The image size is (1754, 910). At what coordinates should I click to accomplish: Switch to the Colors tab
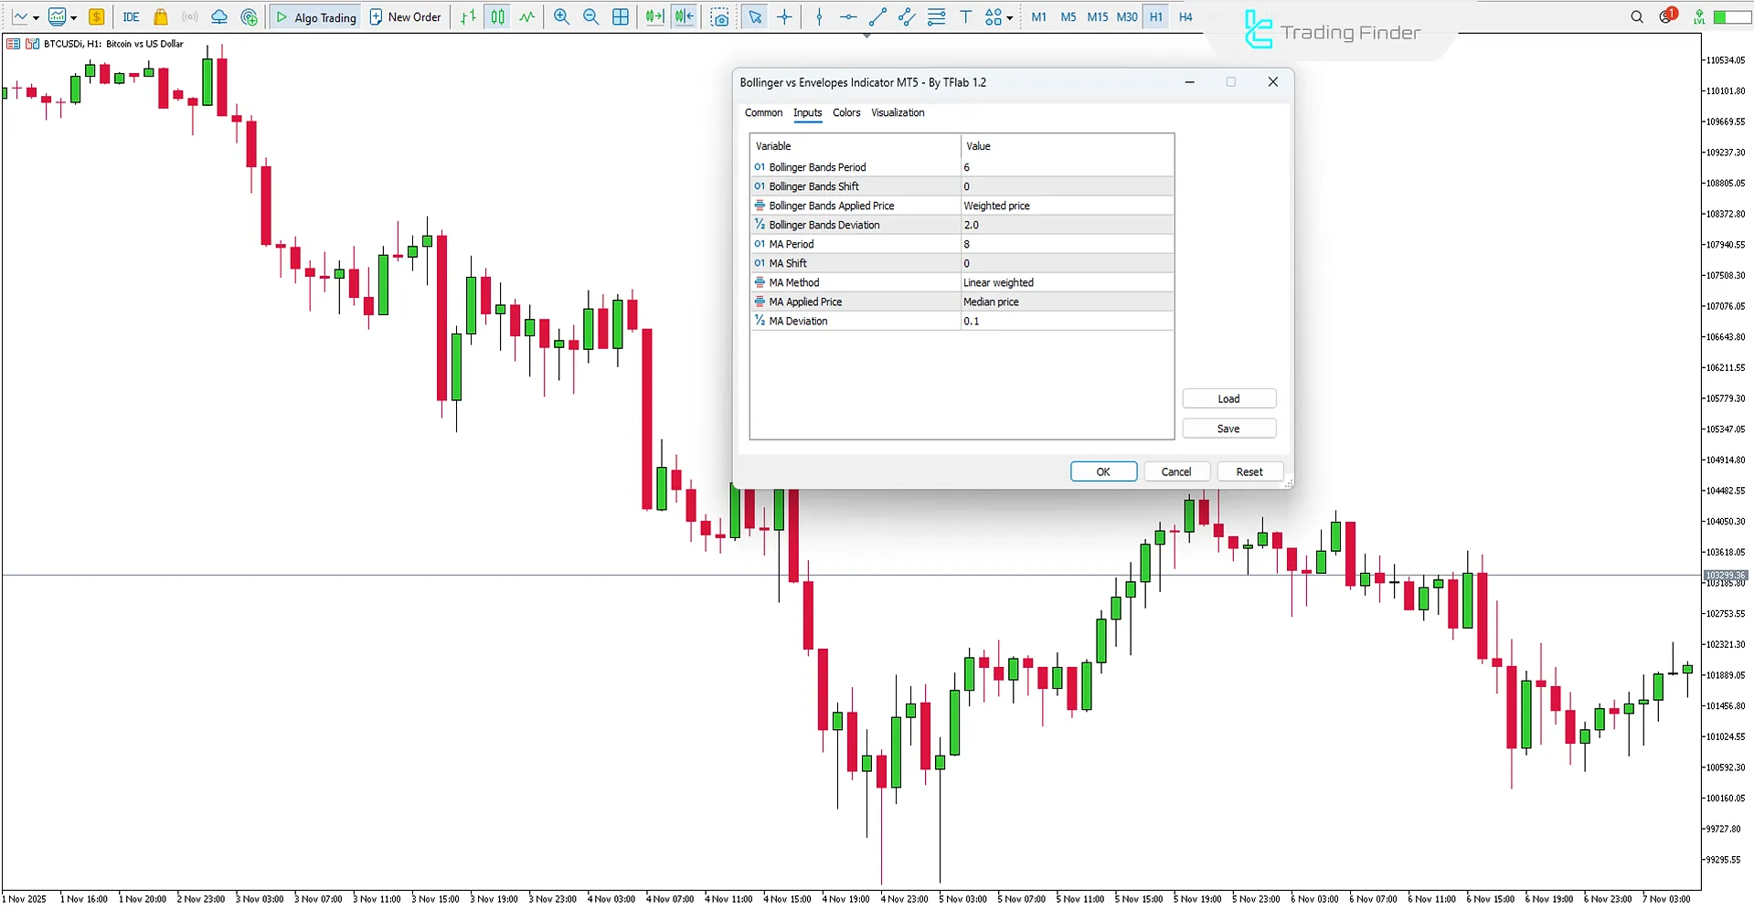point(846,112)
